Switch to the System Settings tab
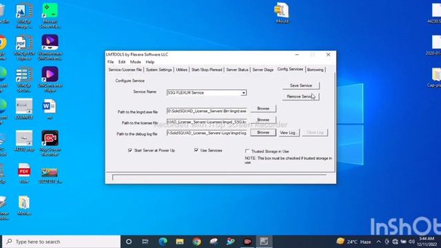This screenshot has width=441, height=248. 158,70
